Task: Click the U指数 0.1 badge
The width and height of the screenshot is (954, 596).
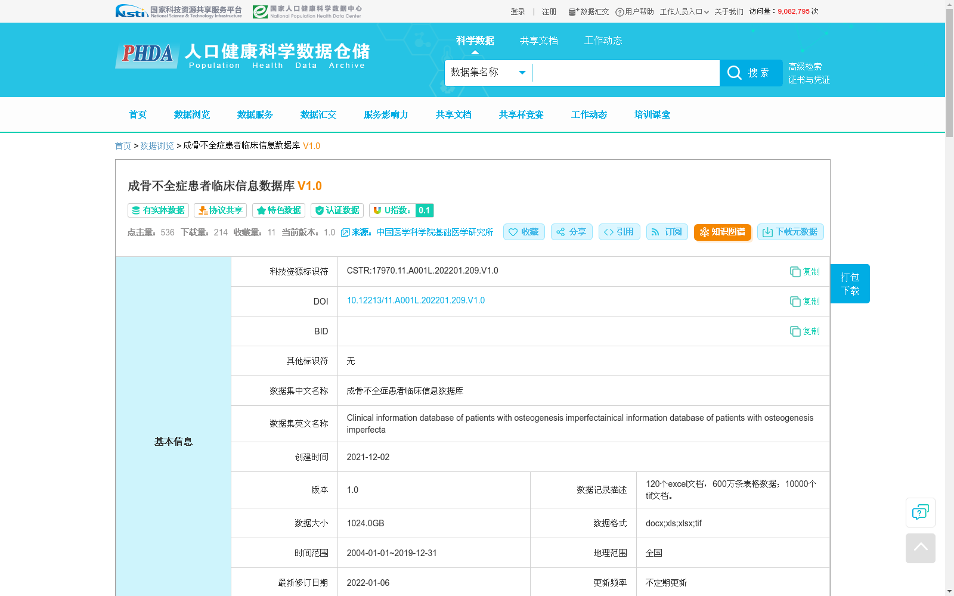Action: pos(401,210)
